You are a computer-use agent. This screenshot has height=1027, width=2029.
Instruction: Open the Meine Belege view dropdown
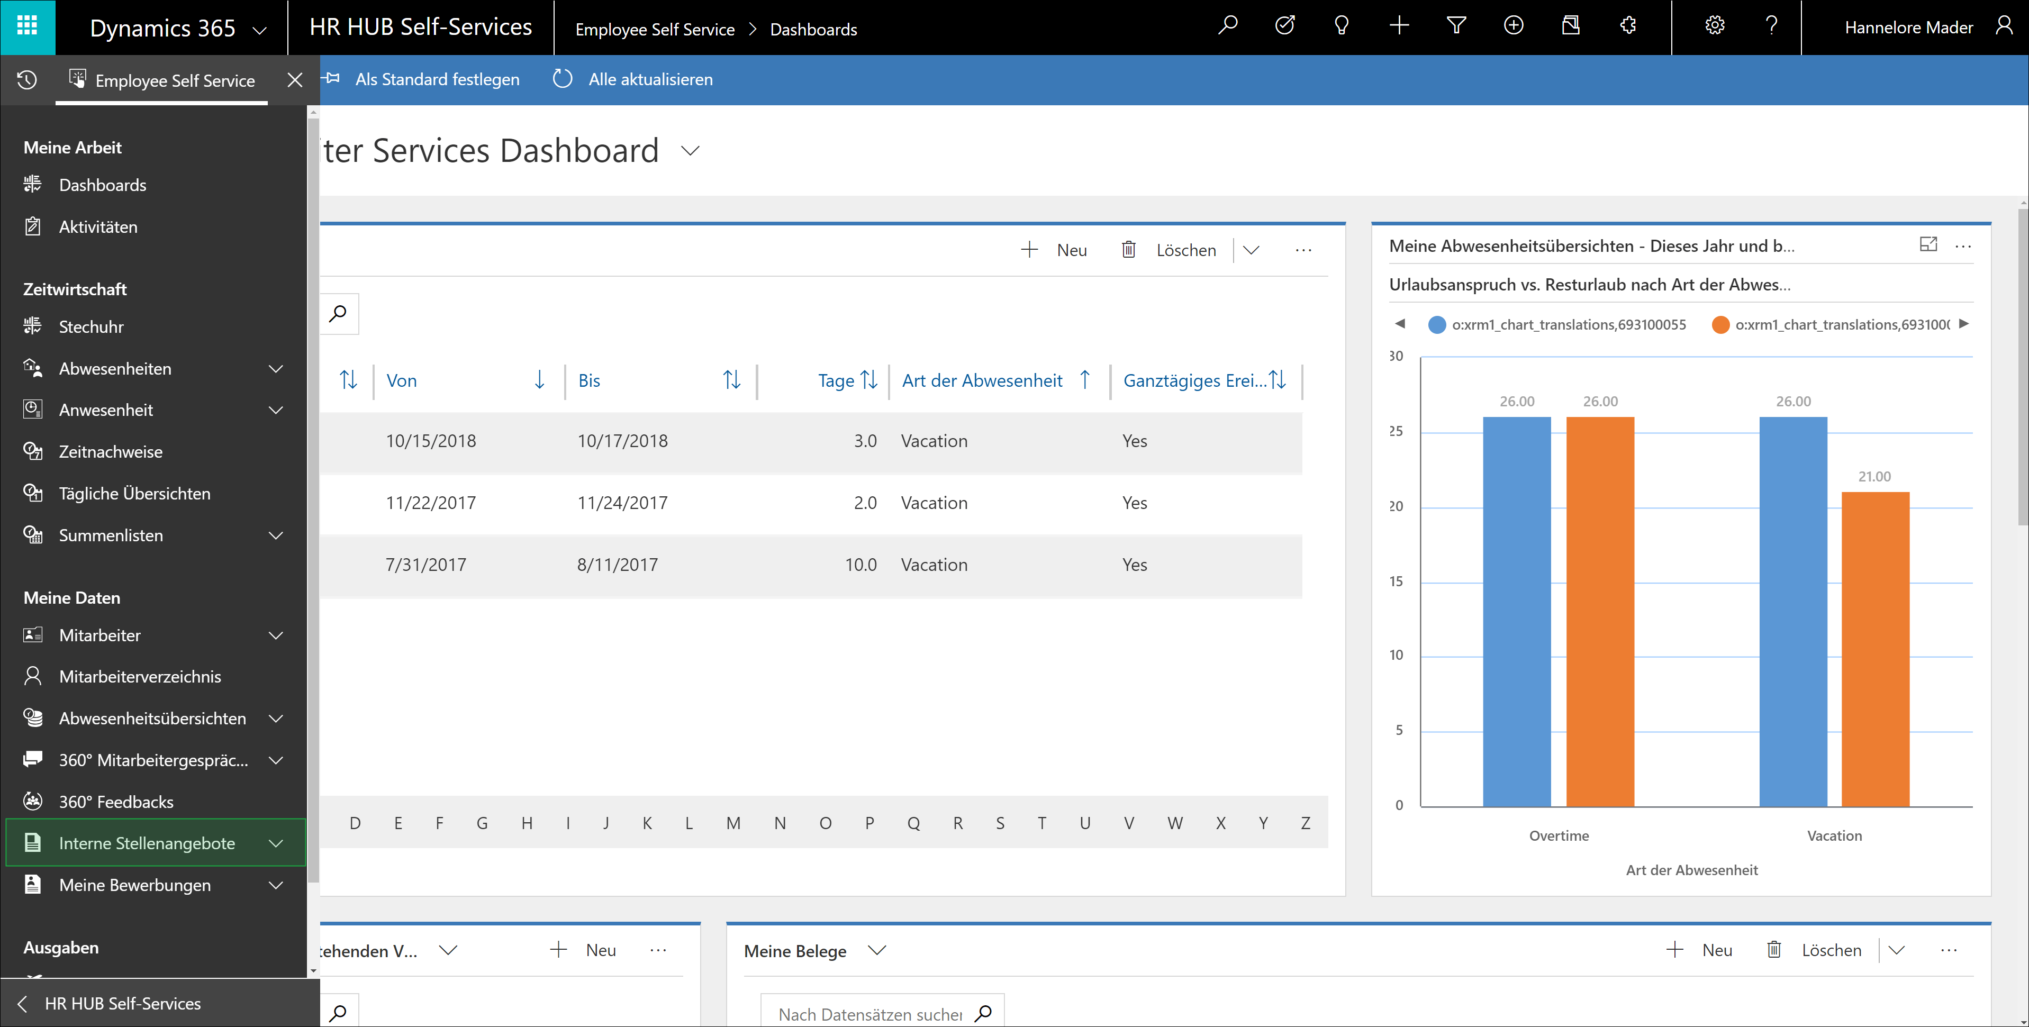(877, 951)
